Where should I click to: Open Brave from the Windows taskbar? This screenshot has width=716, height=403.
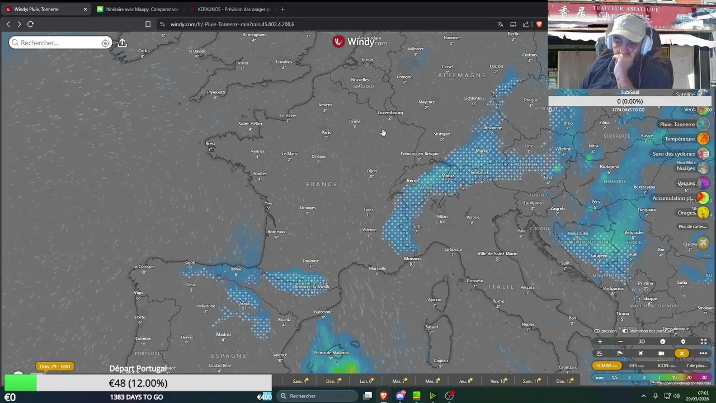click(x=384, y=396)
